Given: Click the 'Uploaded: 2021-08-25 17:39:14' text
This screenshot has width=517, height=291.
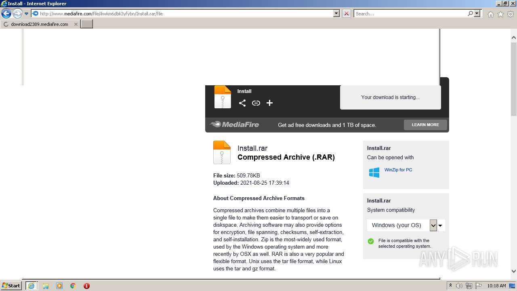Looking at the screenshot, I should [251, 183].
